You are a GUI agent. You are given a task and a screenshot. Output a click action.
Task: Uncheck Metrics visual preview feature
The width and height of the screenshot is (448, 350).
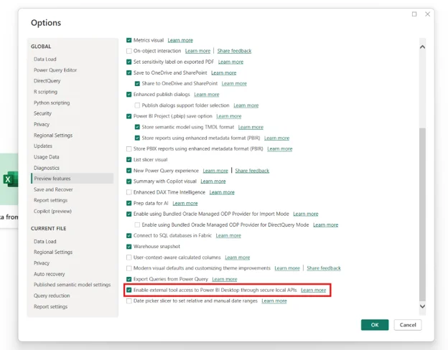pos(129,40)
